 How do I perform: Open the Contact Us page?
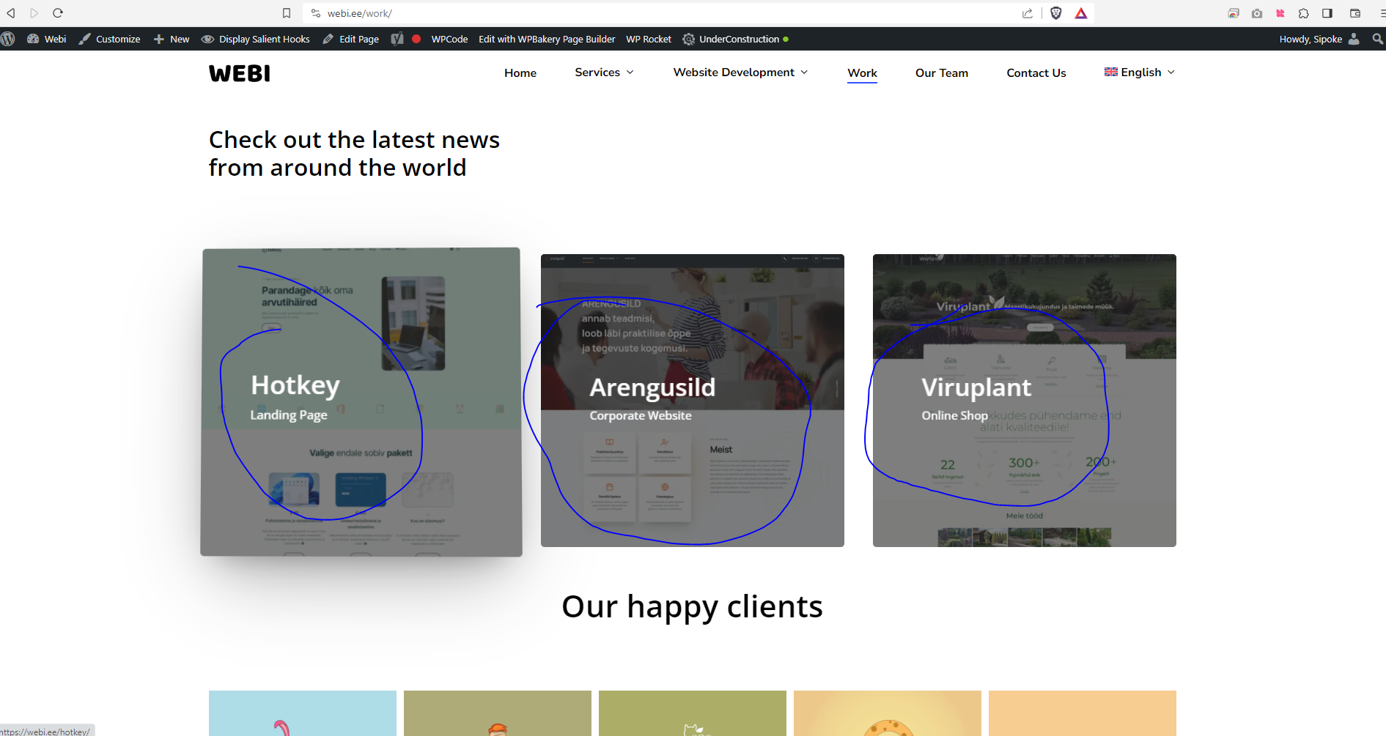point(1036,73)
